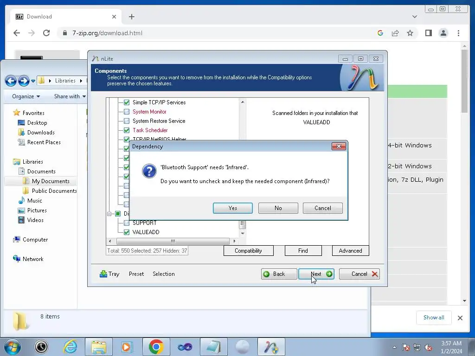Close the Dependency dialog with X
The image size is (475, 356).
(339, 146)
